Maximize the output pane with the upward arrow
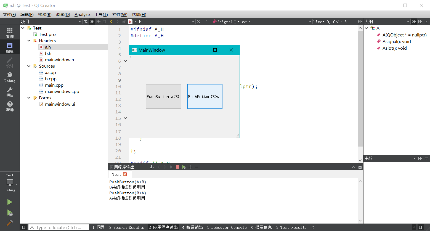430x231 pixels. 353,167
